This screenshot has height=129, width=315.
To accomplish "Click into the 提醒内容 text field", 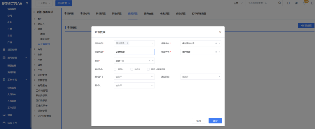I will (134, 52).
